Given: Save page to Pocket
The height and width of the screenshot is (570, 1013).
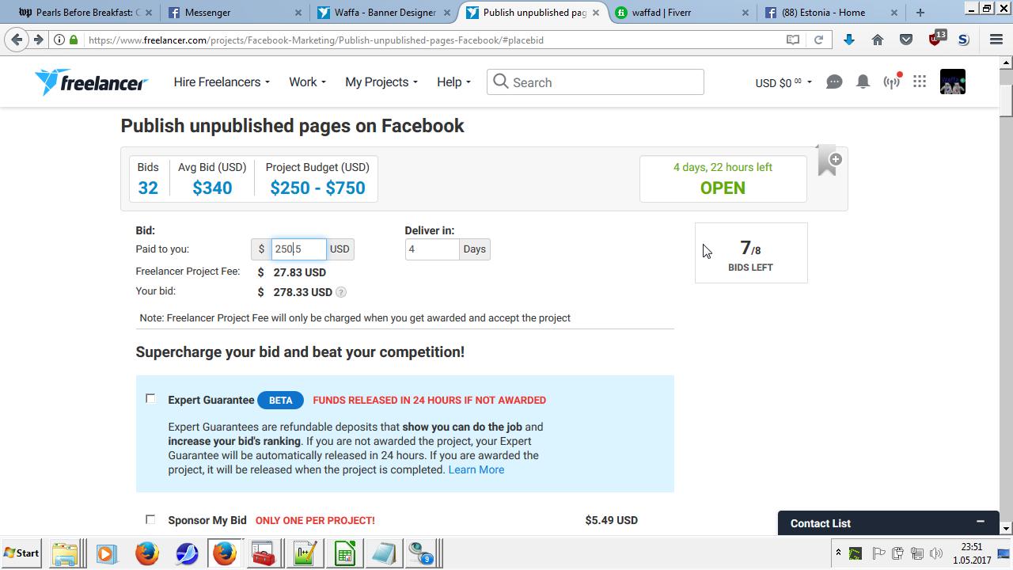Looking at the screenshot, I should (x=906, y=40).
